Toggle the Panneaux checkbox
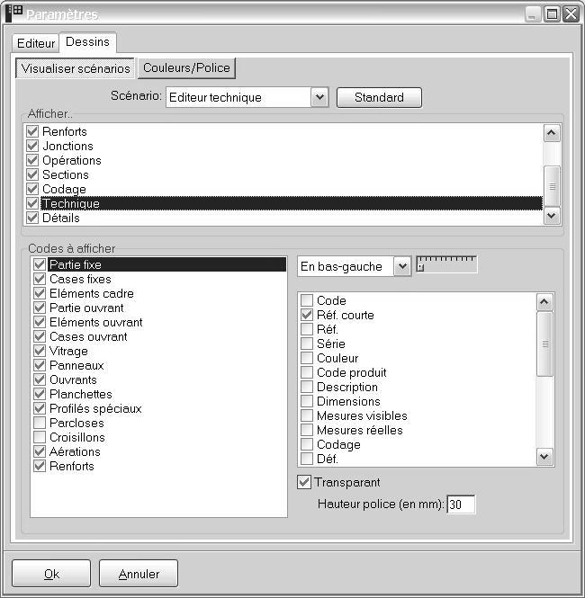The image size is (585, 598). coord(40,365)
